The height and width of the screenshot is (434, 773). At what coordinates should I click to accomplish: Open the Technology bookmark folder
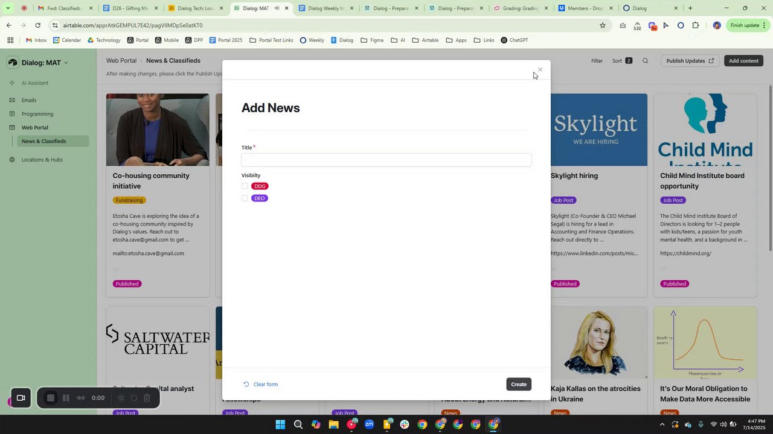pyautogui.click(x=104, y=40)
